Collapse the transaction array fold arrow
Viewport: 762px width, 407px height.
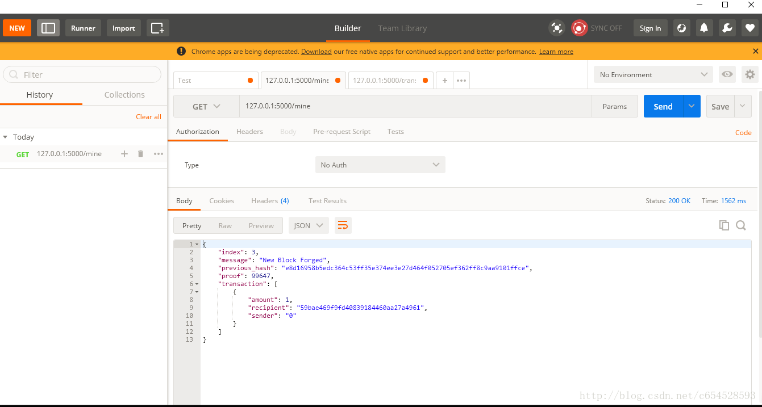click(197, 284)
